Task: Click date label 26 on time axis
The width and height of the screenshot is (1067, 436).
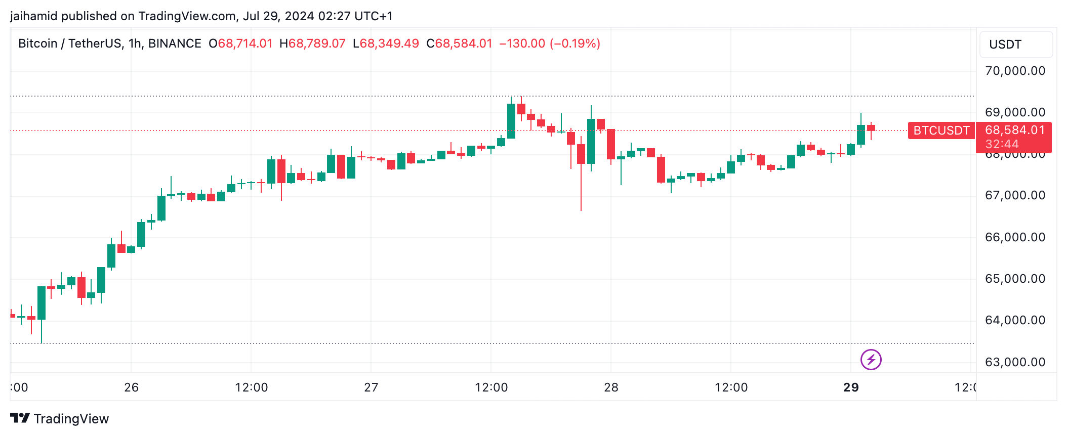Action: pyautogui.click(x=131, y=387)
